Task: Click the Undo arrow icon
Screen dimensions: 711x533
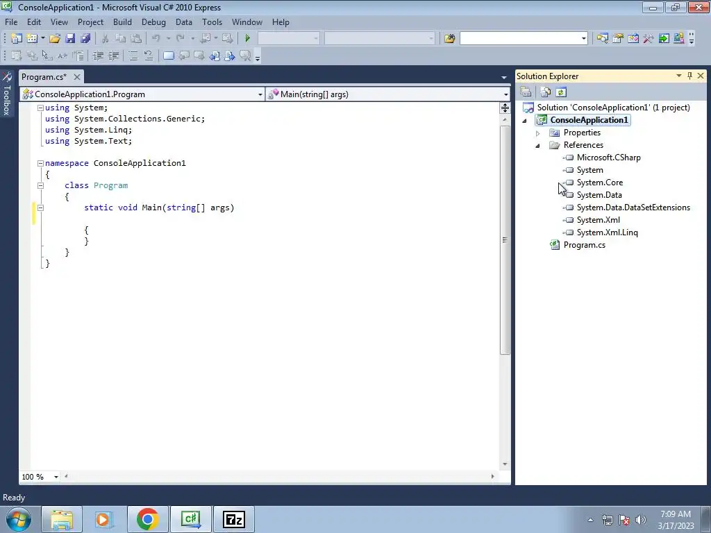Action: click(156, 39)
